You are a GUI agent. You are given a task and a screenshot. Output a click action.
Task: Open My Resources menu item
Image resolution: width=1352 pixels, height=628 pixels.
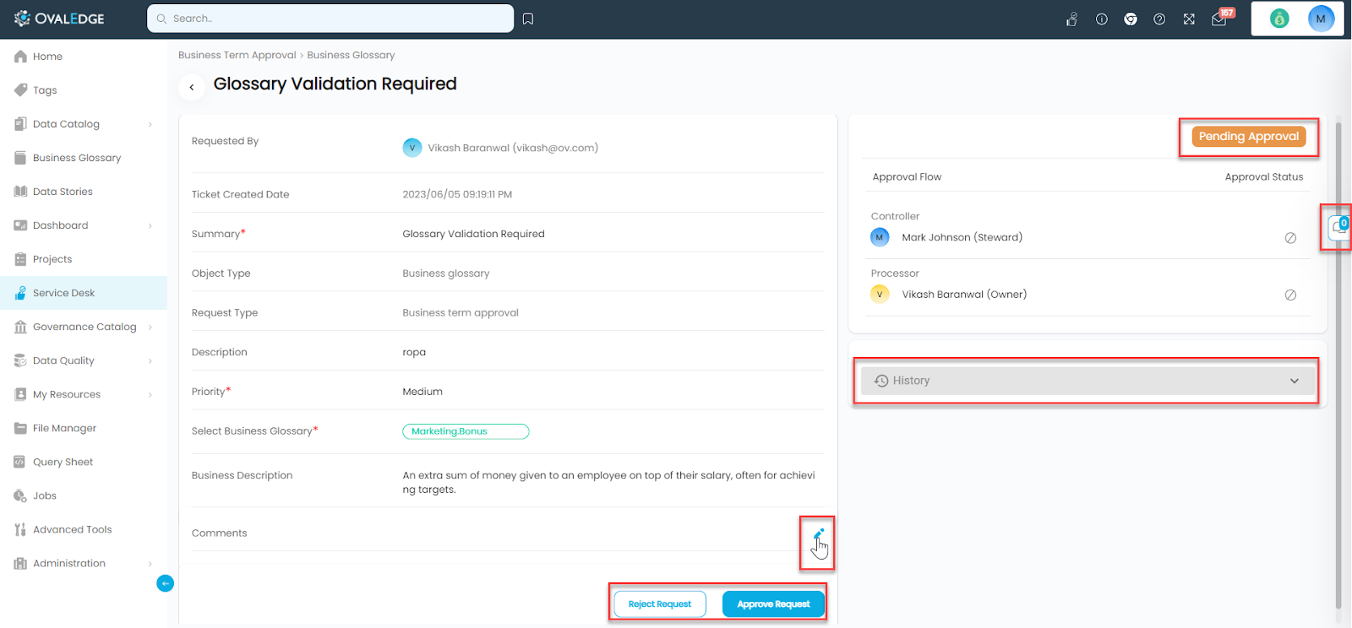coord(84,394)
